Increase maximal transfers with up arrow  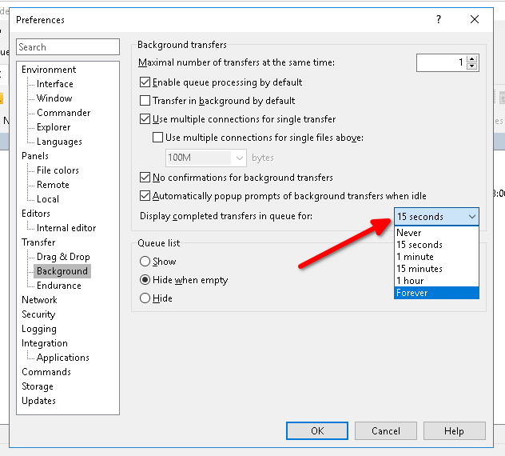472,58
